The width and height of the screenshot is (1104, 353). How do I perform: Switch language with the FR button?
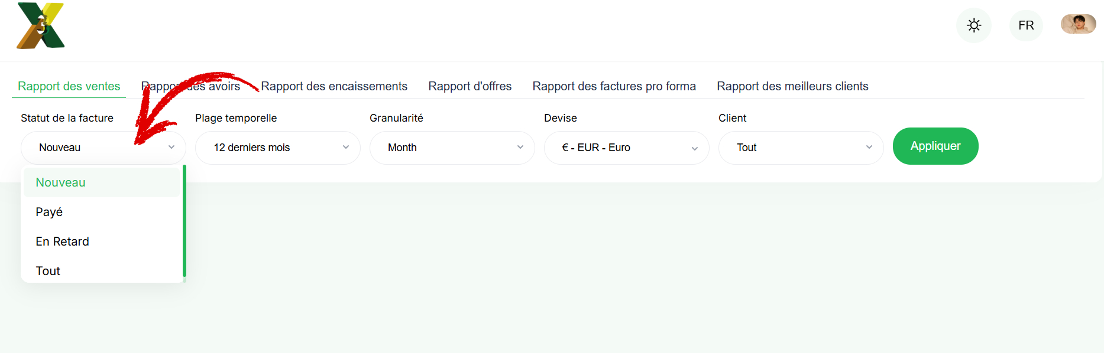(x=1026, y=25)
